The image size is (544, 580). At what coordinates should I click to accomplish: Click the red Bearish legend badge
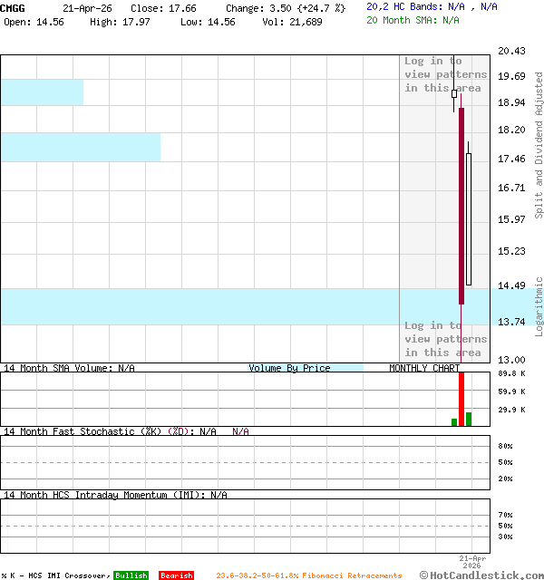(176, 575)
